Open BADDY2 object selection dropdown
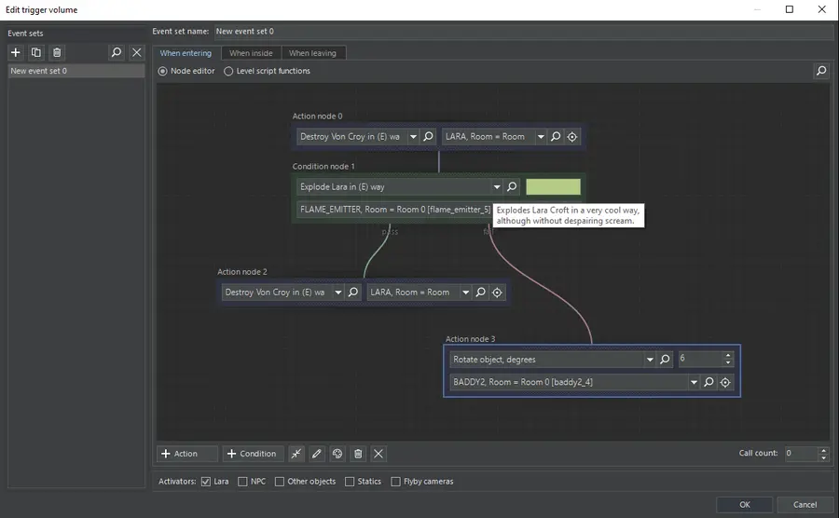The width and height of the screenshot is (839, 518). pyautogui.click(x=694, y=382)
